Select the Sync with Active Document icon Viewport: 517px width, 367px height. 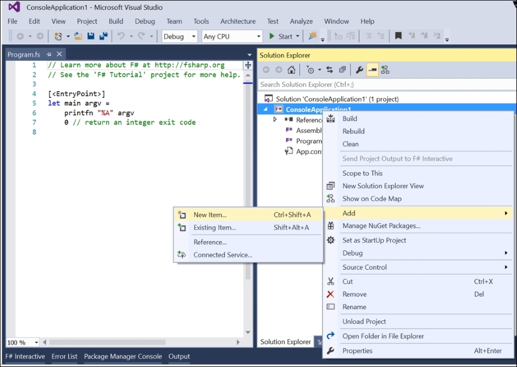[330, 69]
